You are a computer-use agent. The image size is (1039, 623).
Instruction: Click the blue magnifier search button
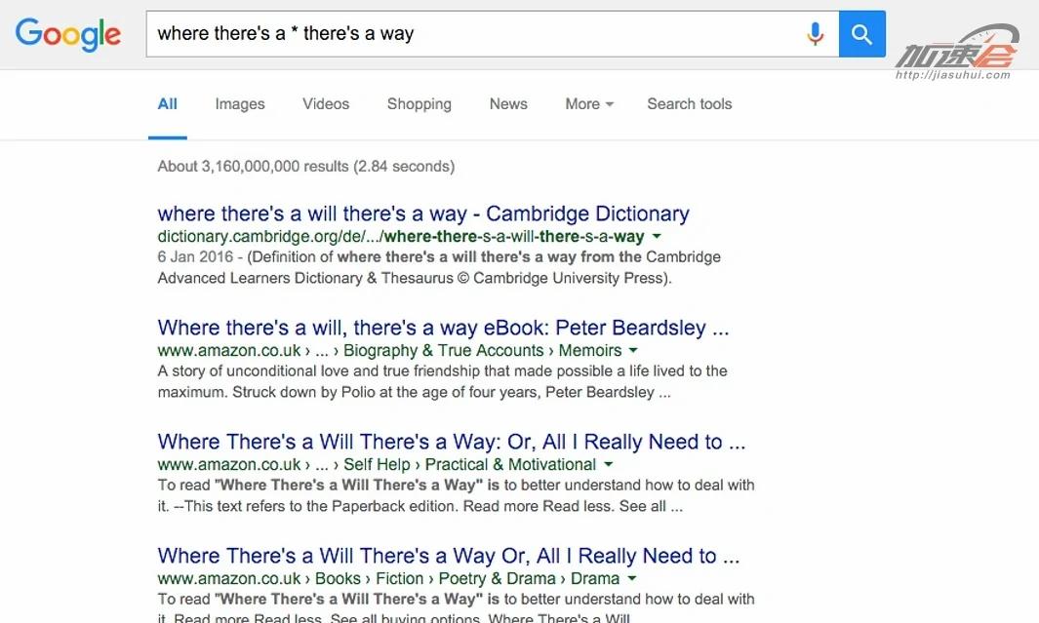pyautogui.click(x=861, y=34)
